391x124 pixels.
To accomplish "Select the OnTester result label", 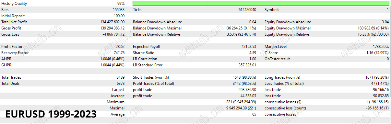I will tap(277, 59).
